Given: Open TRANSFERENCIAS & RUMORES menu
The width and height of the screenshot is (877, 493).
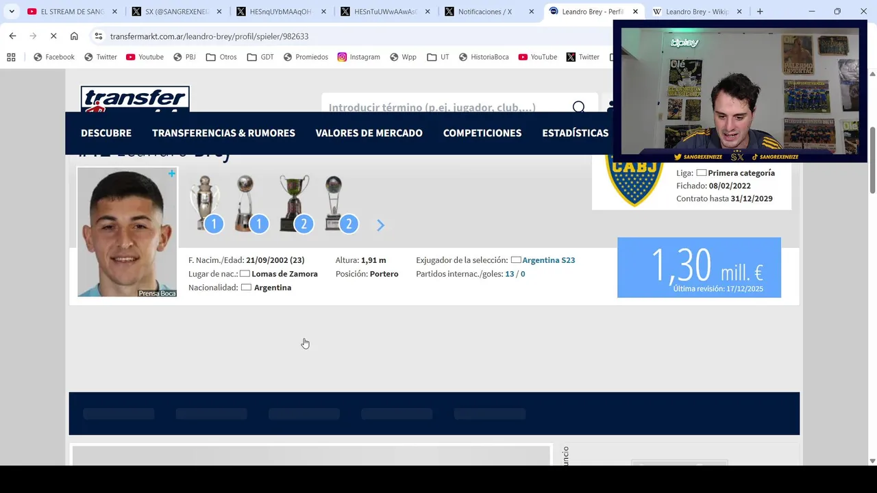Looking at the screenshot, I should click(x=223, y=133).
